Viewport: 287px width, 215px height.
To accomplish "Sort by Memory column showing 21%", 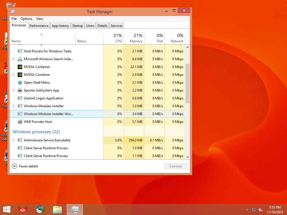I will tap(134, 39).
